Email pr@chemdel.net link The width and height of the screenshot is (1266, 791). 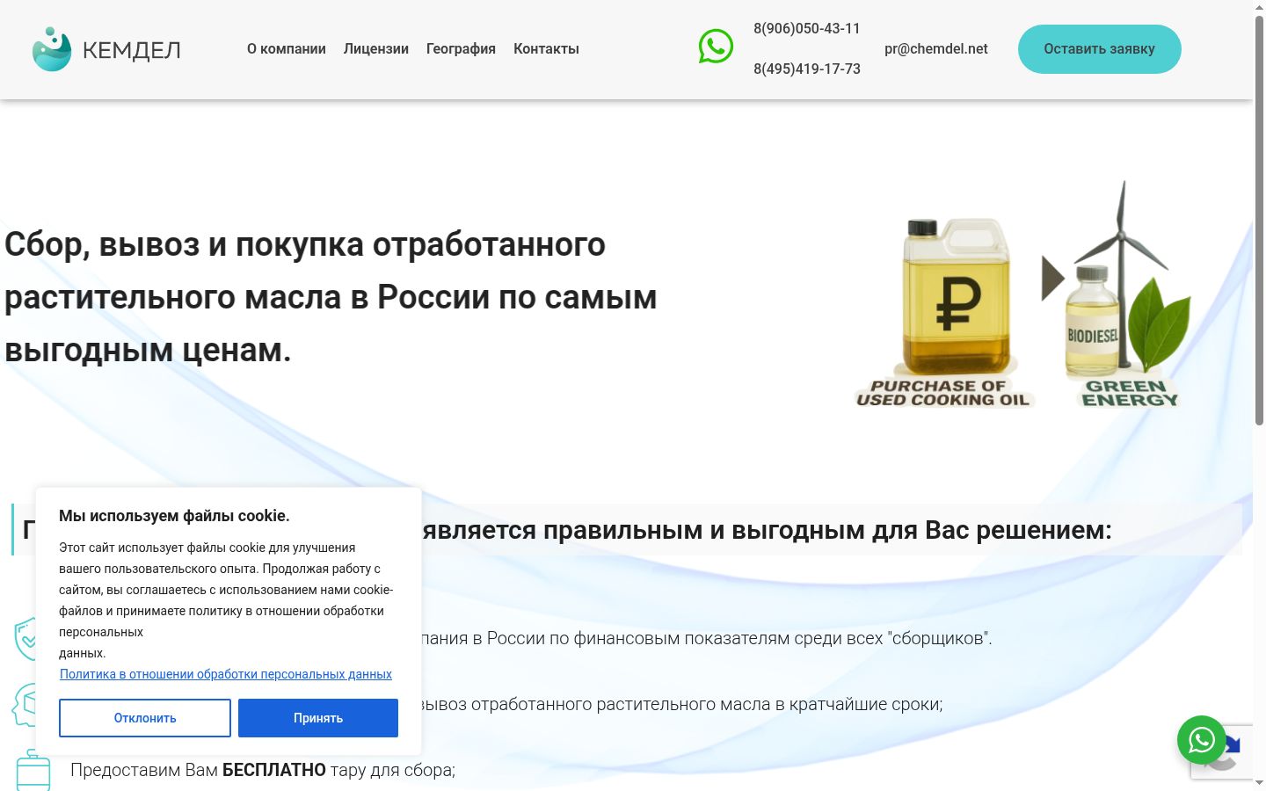coord(936,49)
